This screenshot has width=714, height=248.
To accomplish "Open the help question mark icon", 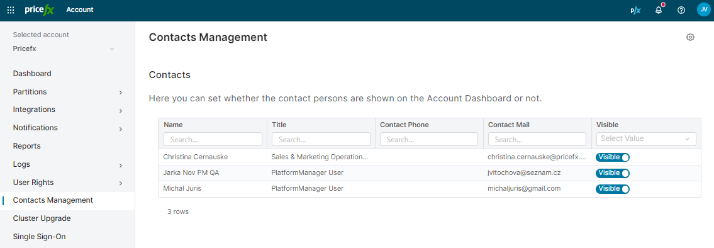I will [681, 10].
